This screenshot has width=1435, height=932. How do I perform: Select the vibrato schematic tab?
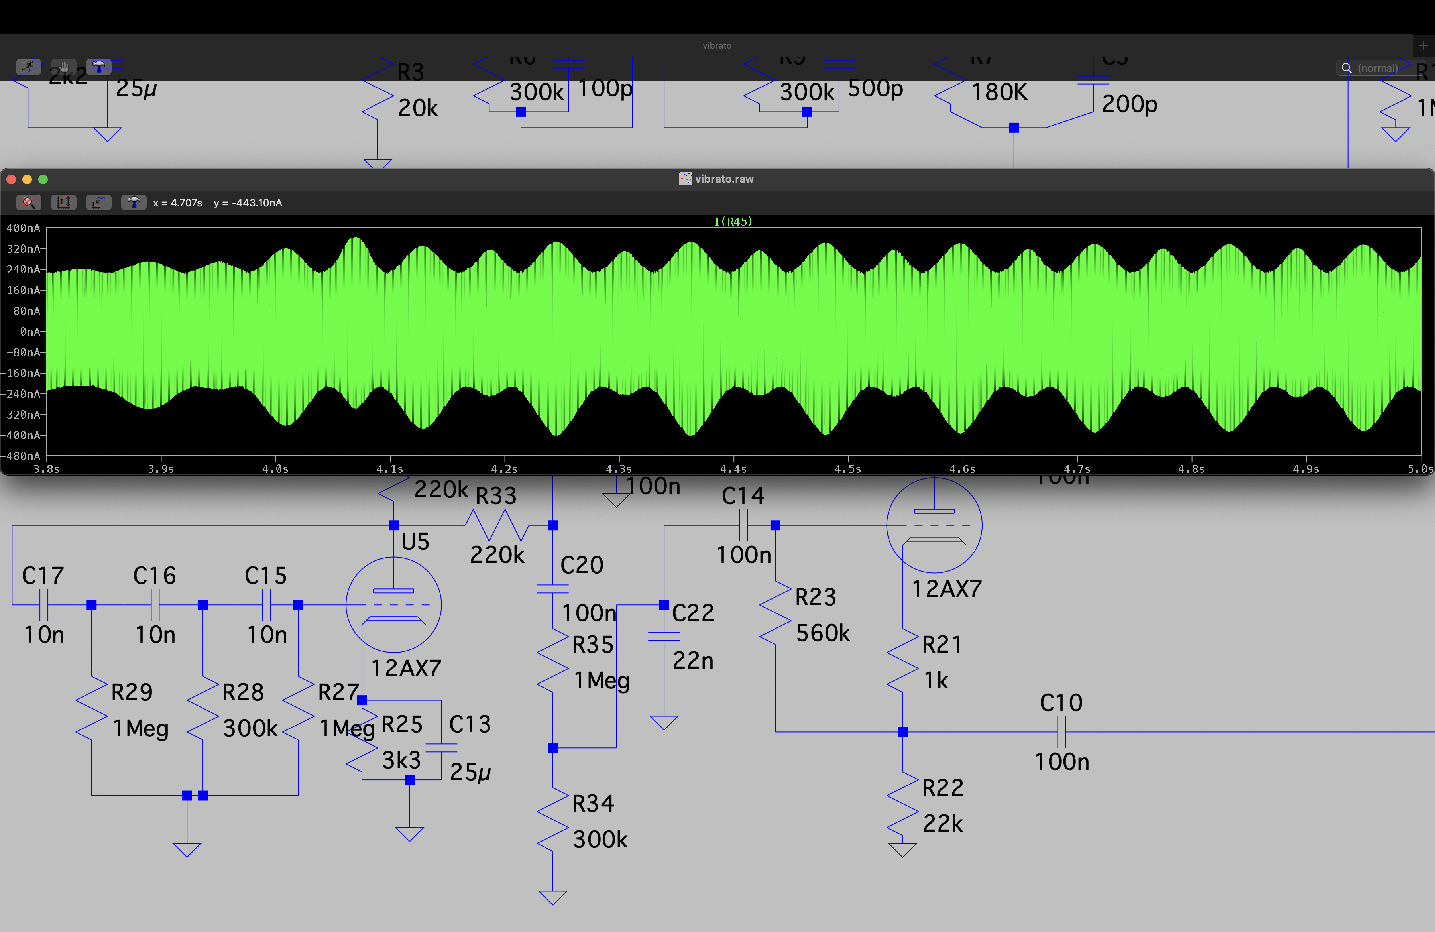pyautogui.click(x=717, y=45)
